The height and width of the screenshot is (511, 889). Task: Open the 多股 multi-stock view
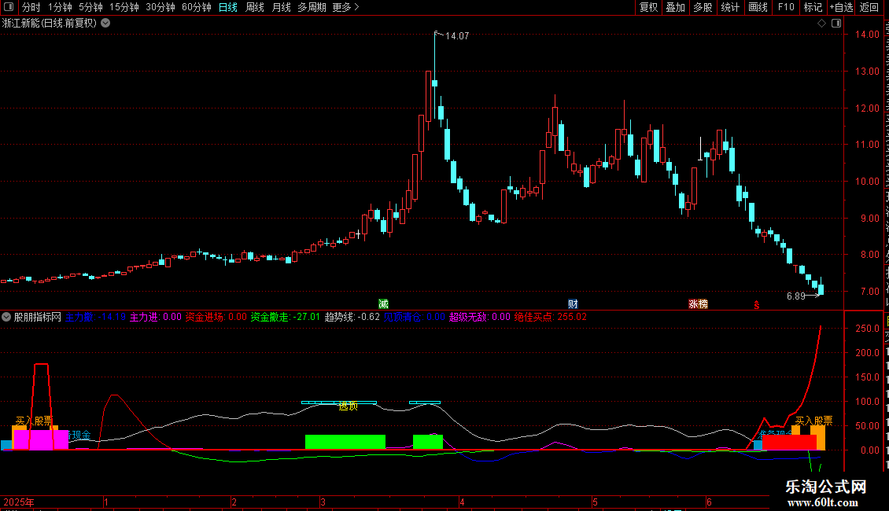(703, 7)
